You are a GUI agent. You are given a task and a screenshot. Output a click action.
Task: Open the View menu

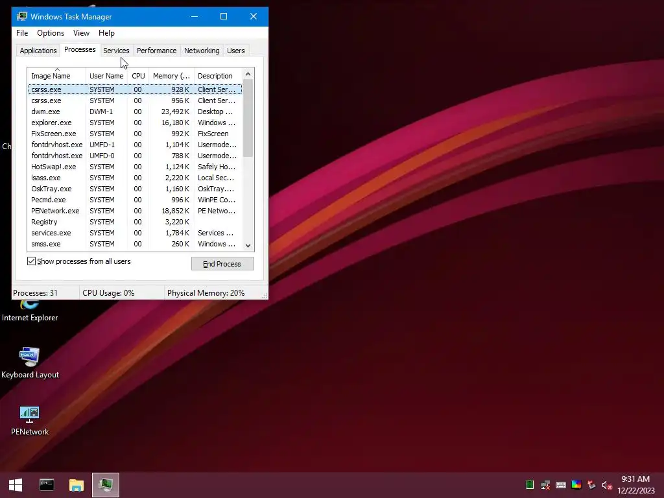81,33
